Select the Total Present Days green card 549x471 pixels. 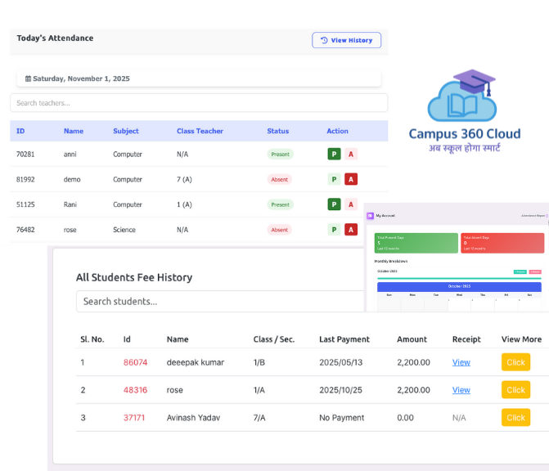(x=416, y=243)
